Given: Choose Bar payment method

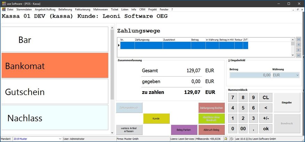Looking at the screenshot, I should tap(55, 40).
